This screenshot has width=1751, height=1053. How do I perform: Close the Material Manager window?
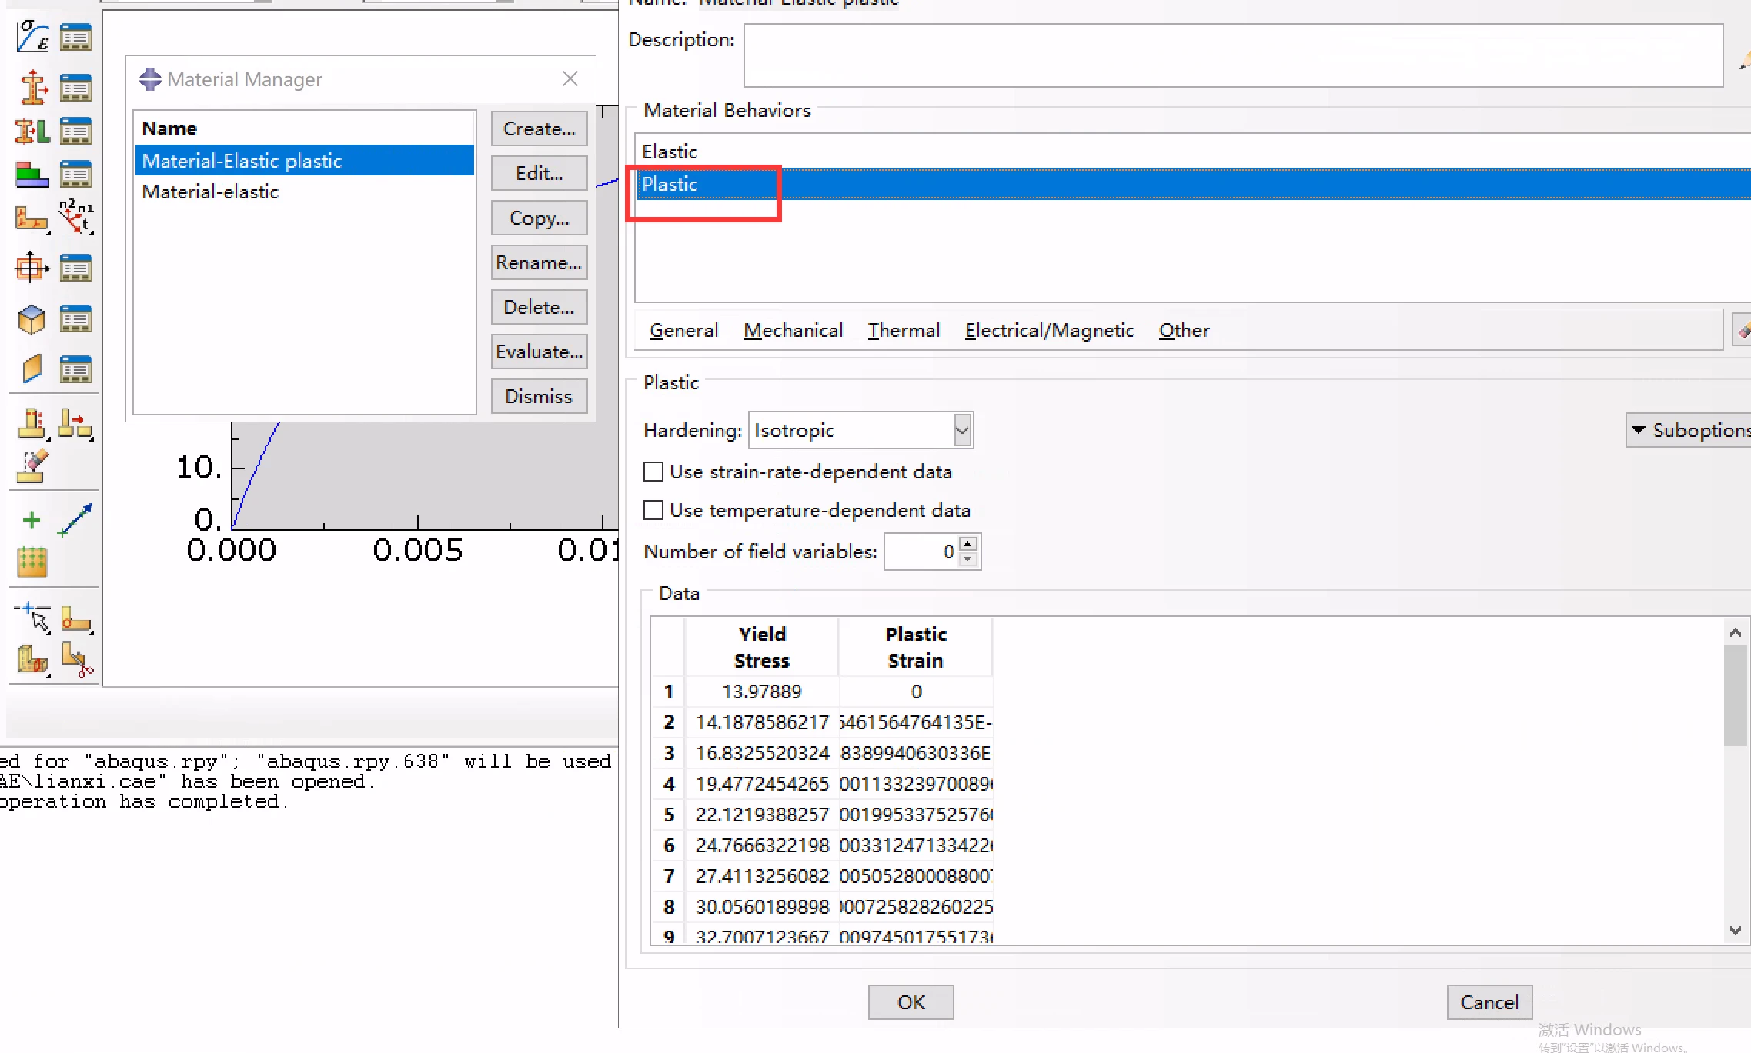(x=570, y=78)
